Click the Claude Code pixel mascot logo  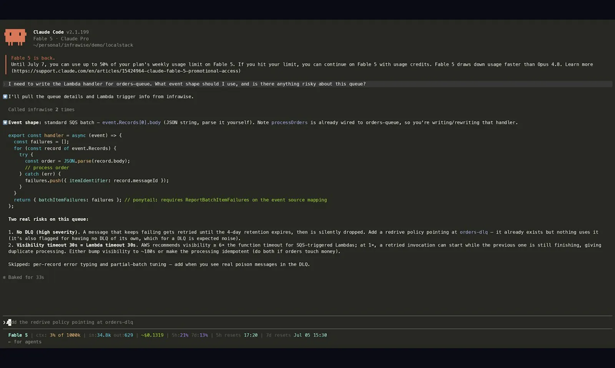click(x=15, y=37)
